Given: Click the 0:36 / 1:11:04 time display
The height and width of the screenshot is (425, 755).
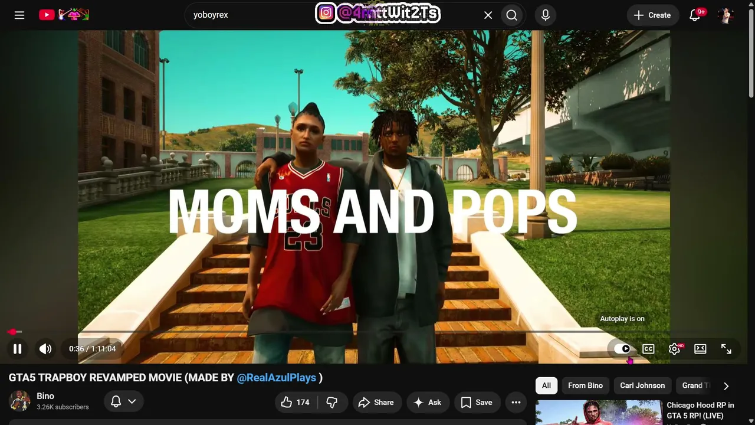Looking at the screenshot, I should click(x=92, y=349).
